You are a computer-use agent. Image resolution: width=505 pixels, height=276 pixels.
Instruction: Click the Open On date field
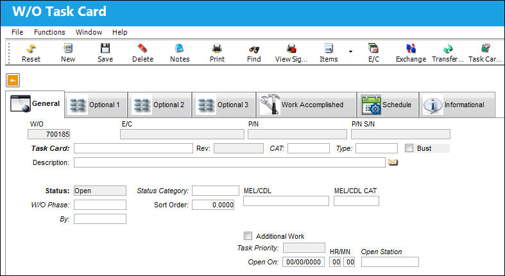click(x=304, y=262)
